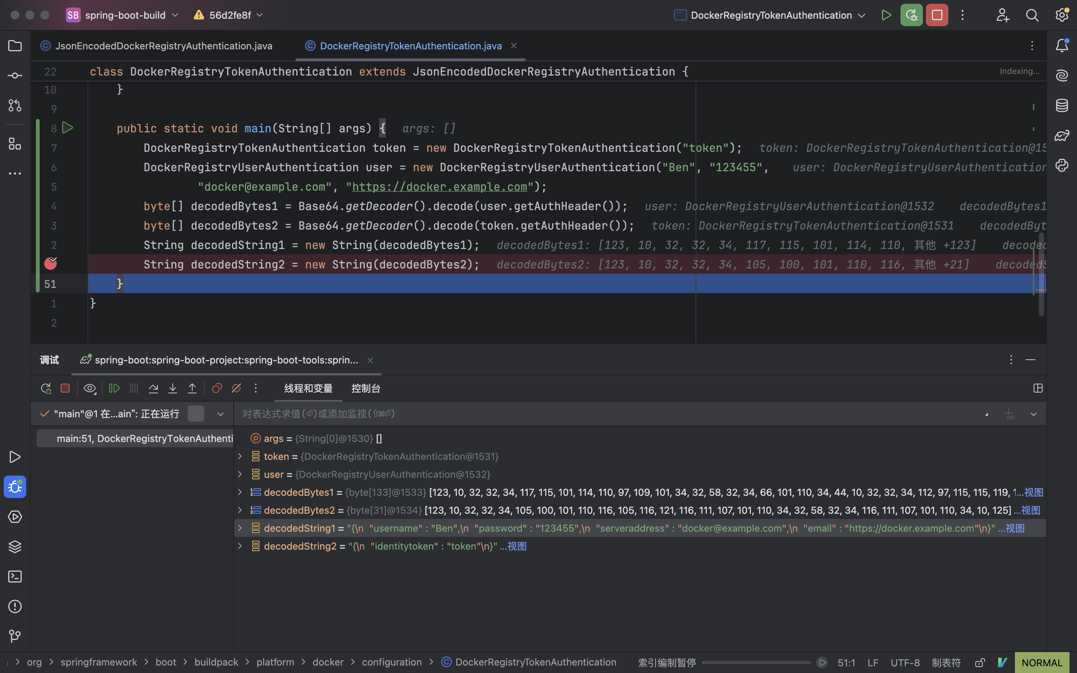Stop the running debug session
Screen dimensions: 1077x673
pyautogui.click(x=65, y=388)
